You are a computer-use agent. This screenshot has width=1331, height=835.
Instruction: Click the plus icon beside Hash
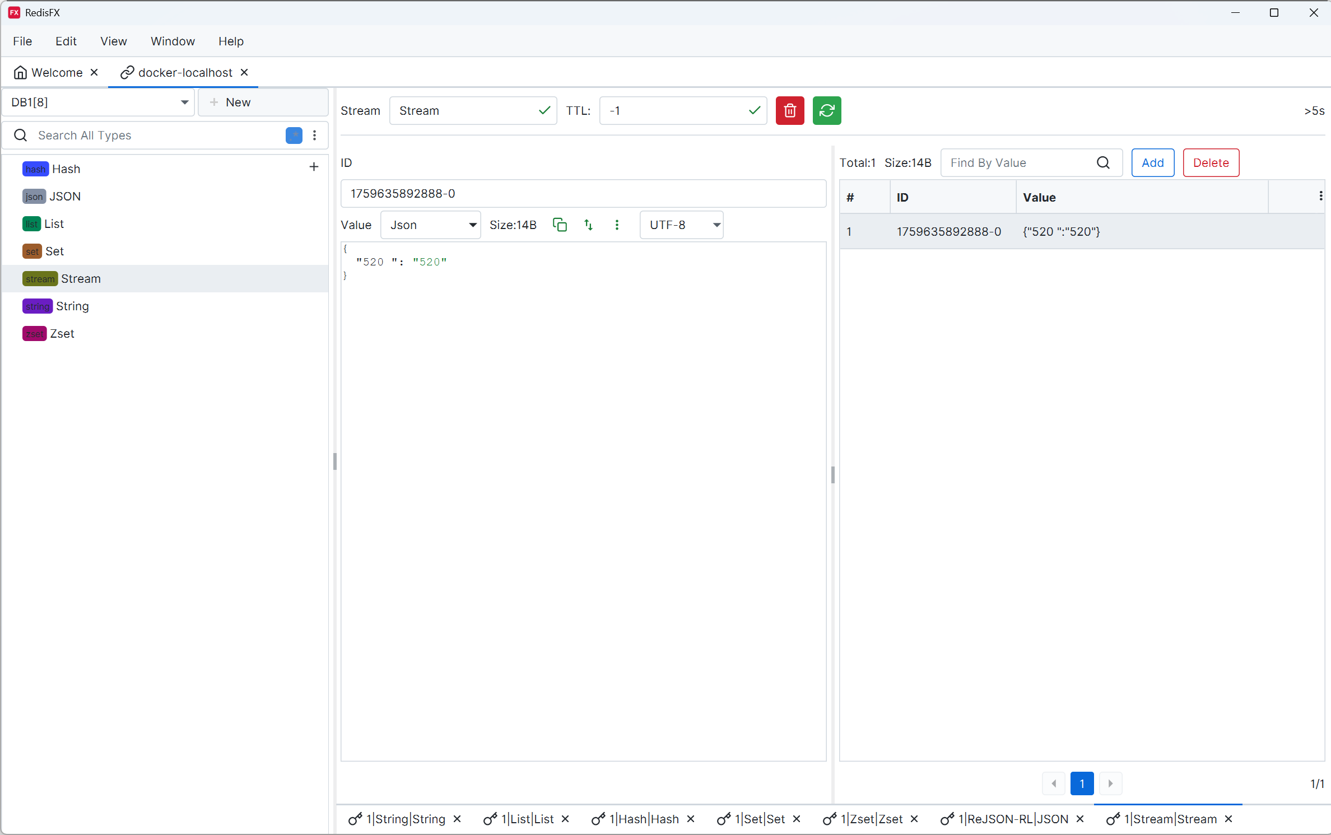314,167
